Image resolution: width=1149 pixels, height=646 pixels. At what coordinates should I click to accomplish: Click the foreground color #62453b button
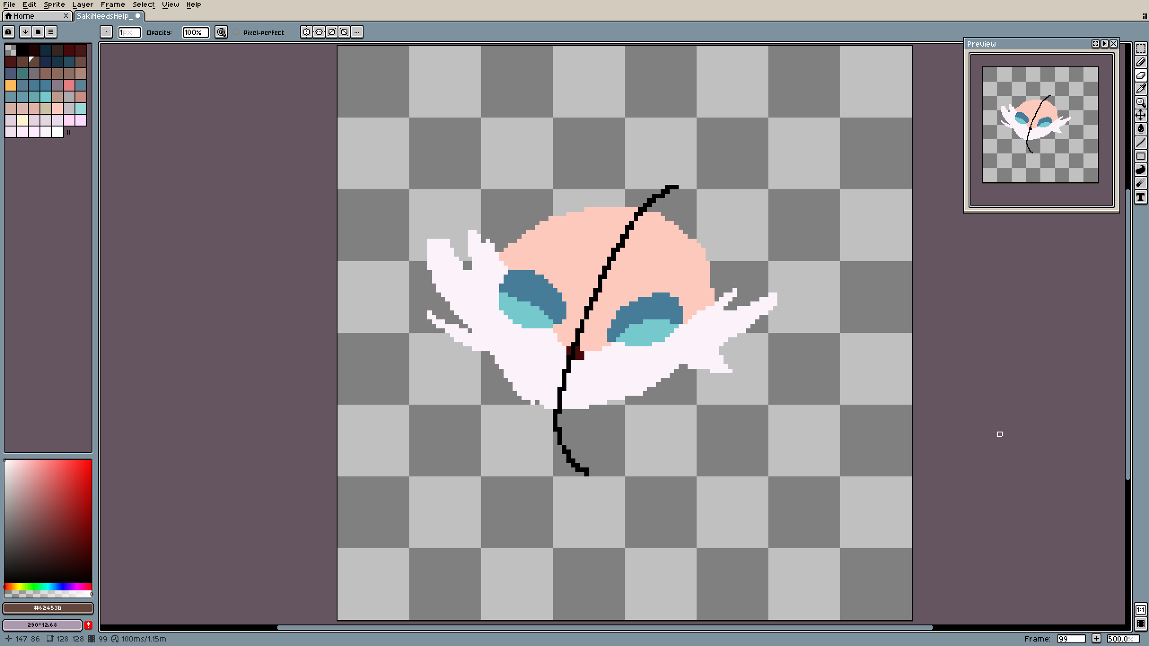click(x=48, y=608)
